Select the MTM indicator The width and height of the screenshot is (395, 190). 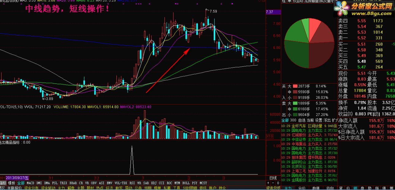click(x=177, y=183)
